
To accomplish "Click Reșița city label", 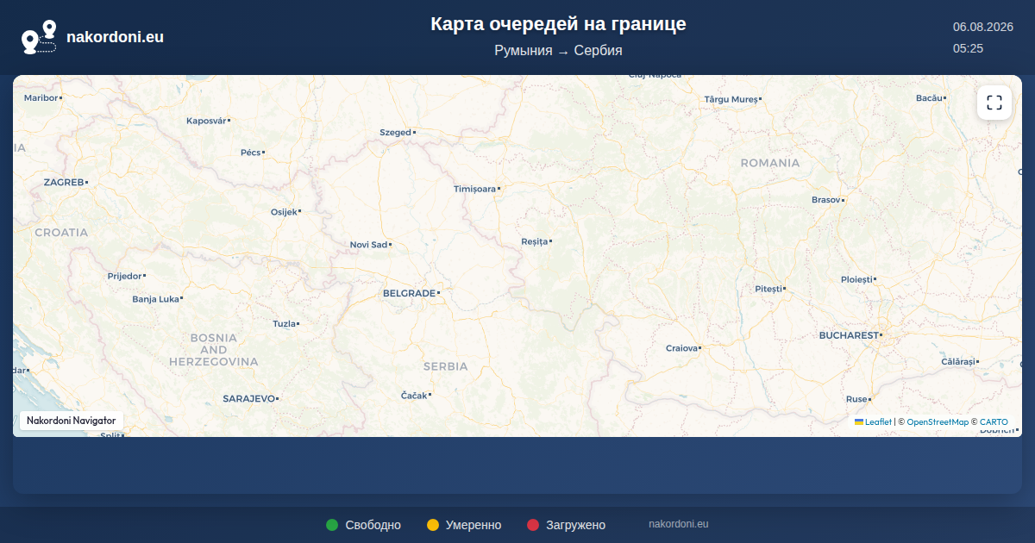I will [535, 241].
